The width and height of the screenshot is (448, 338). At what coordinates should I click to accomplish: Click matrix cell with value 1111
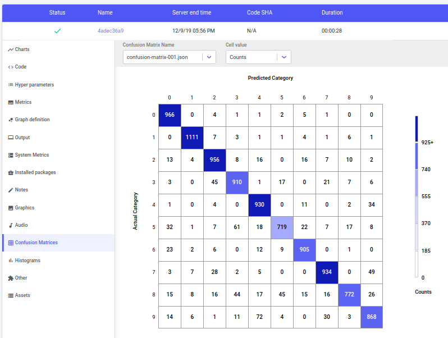pyautogui.click(x=192, y=138)
